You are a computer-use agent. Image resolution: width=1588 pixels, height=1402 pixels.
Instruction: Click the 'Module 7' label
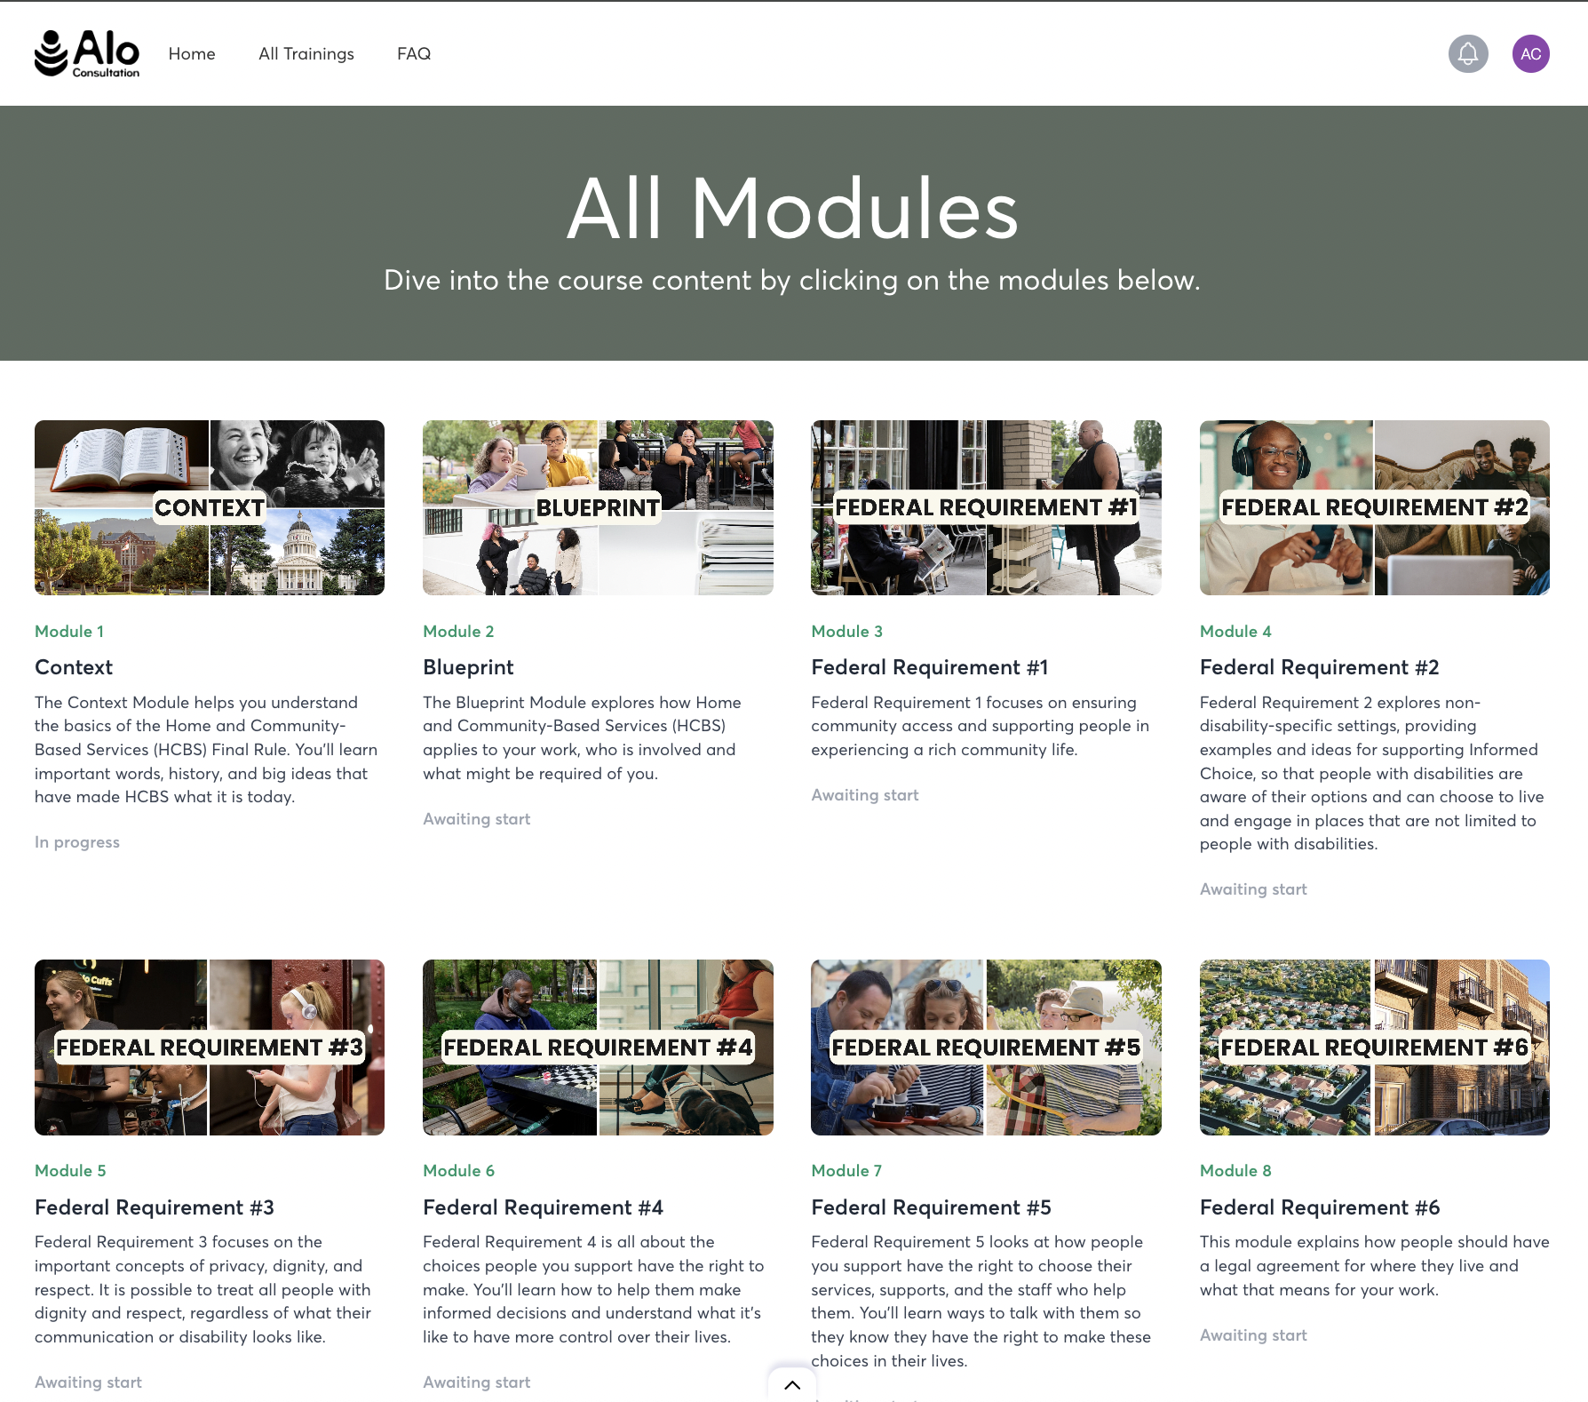click(x=846, y=1171)
